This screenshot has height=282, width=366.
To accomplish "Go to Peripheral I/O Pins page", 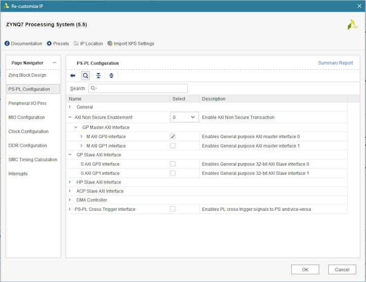I will click(x=27, y=103).
